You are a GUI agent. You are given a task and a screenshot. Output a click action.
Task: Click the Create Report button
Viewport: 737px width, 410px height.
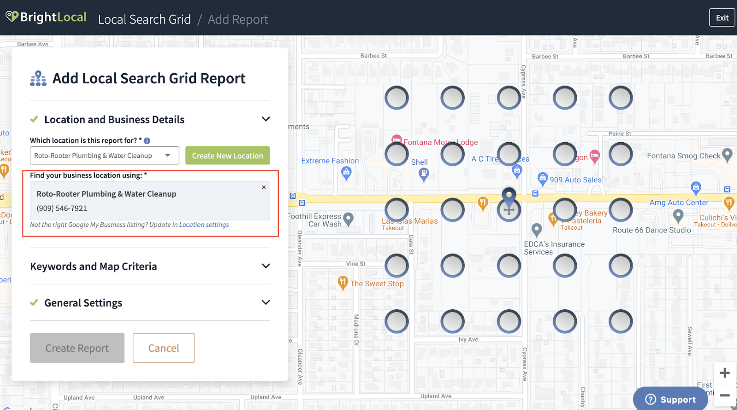77,348
